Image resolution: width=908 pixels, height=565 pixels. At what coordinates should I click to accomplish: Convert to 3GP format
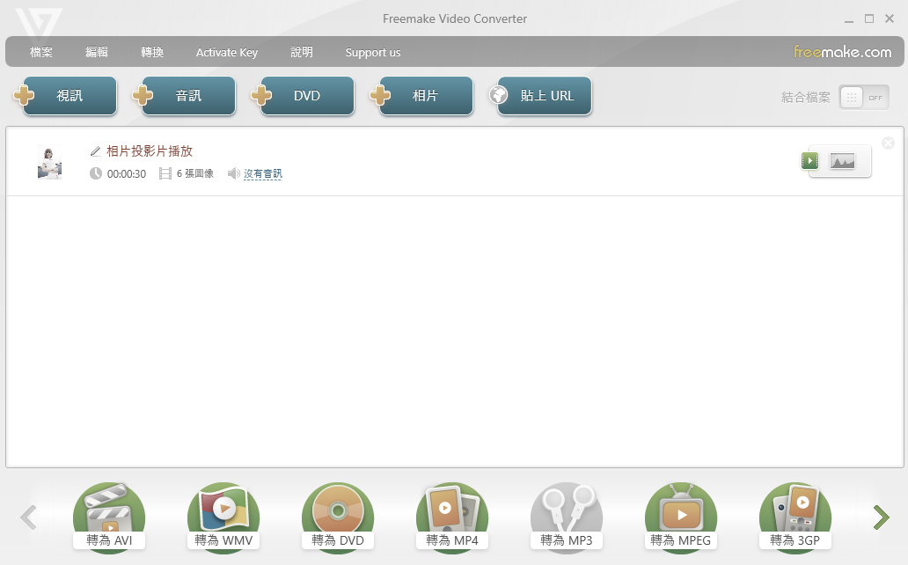point(795,517)
